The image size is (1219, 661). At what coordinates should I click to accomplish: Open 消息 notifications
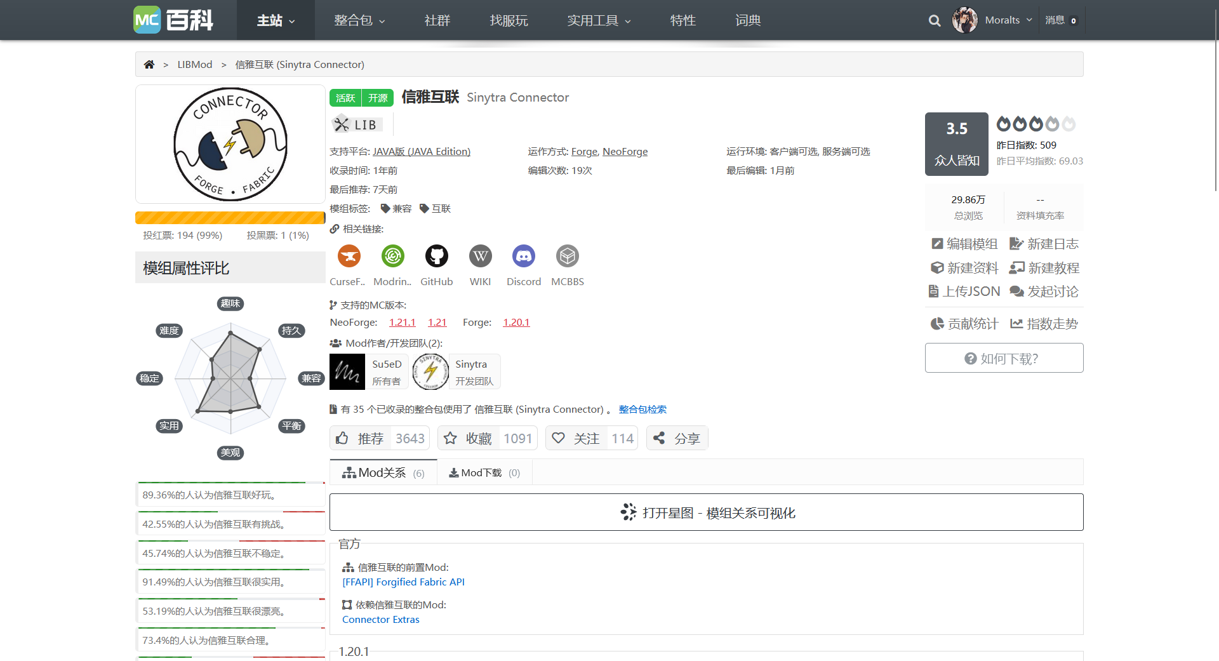point(1061,20)
